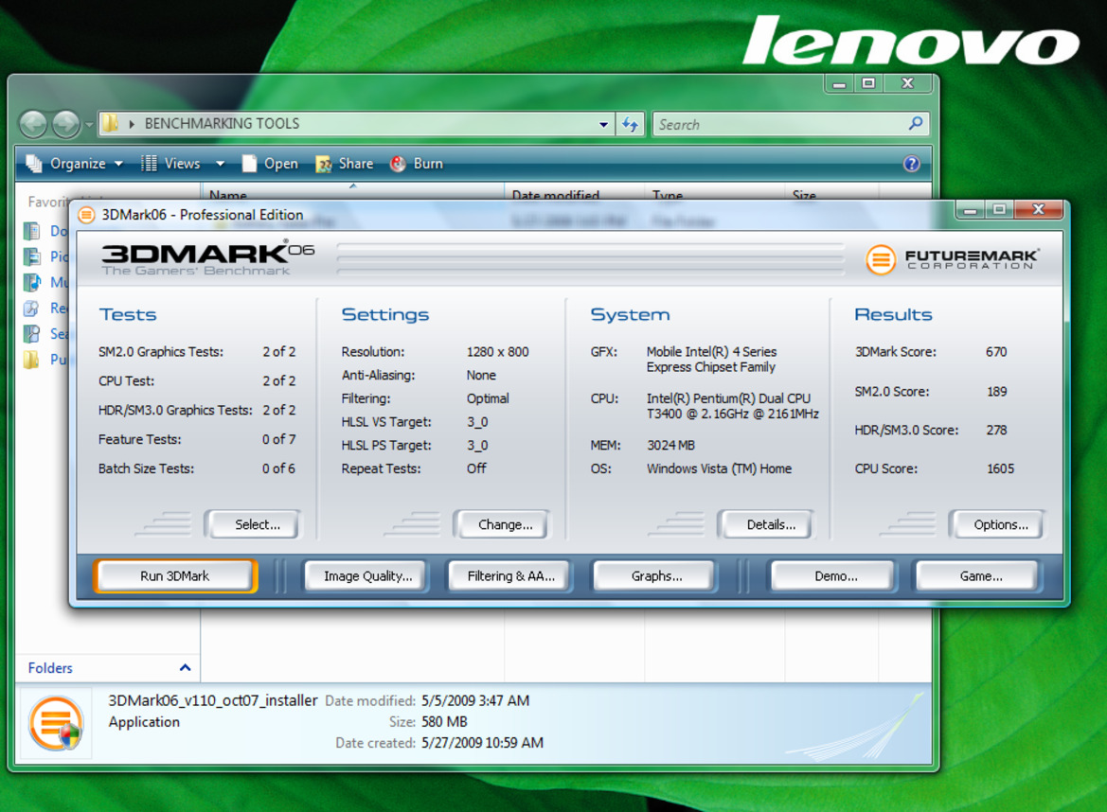Click address bar folder icon
The width and height of the screenshot is (1107, 812).
click(110, 123)
